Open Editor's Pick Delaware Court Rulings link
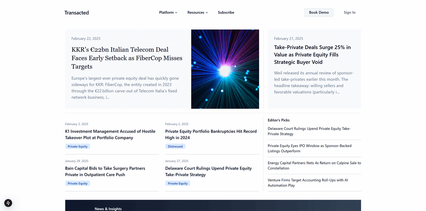Viewport: 426px width, 211px height. pyautogui.click(x=309, y=131)
